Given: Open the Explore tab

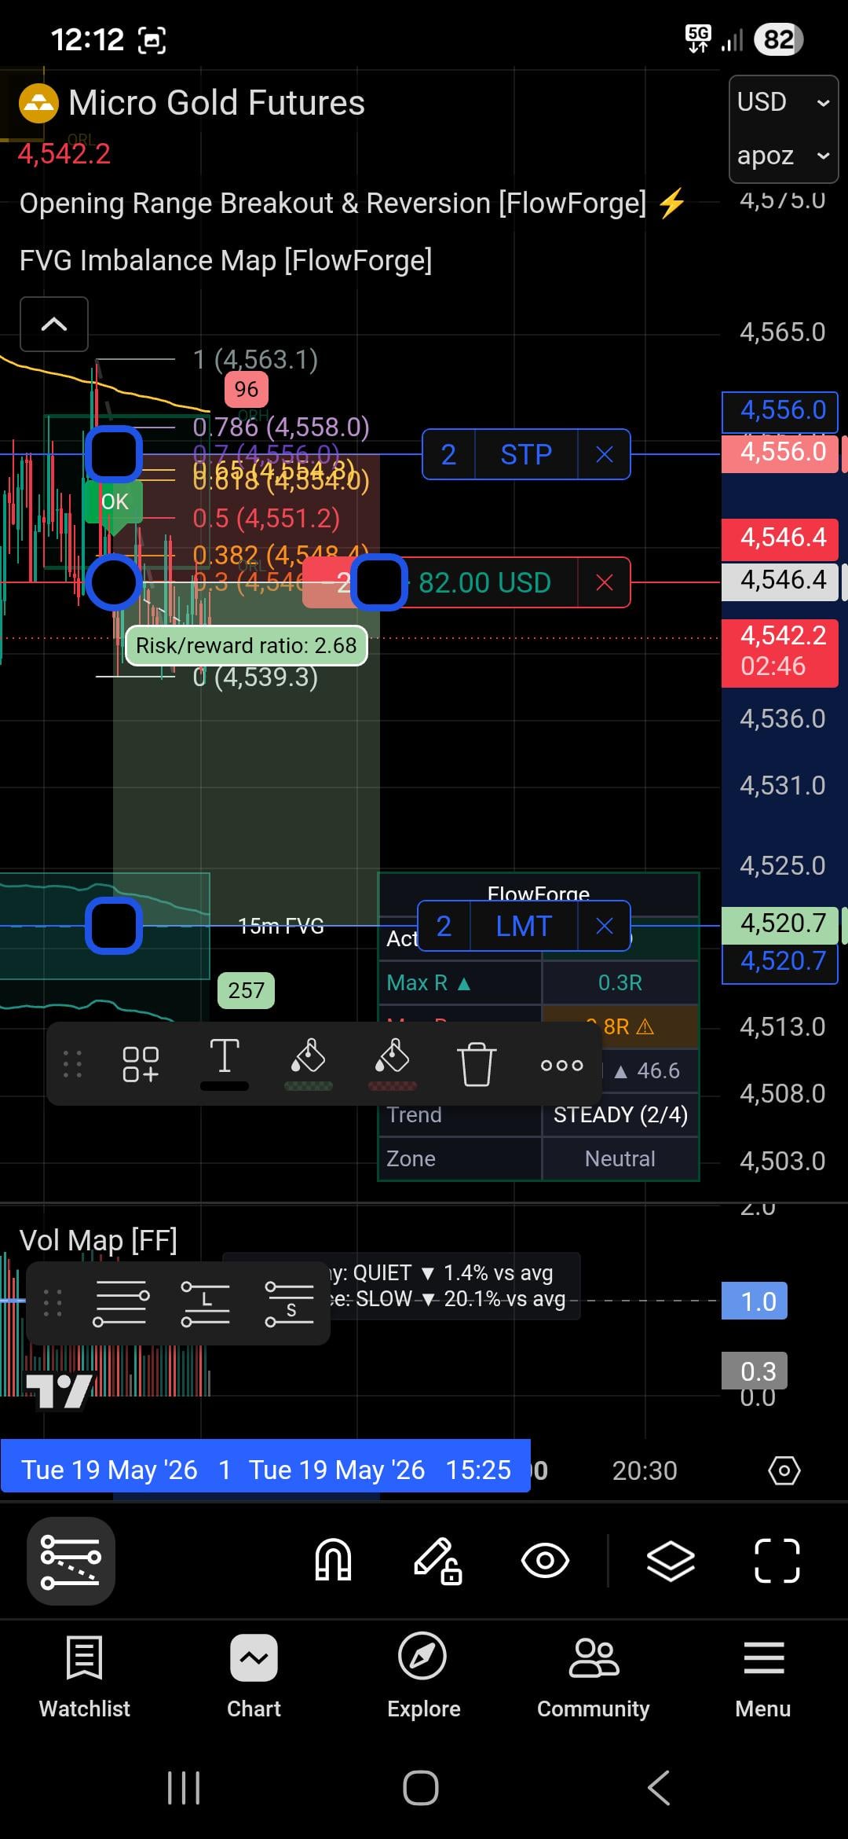Looking at the screenshot, I should click(x=423, y=1676).
